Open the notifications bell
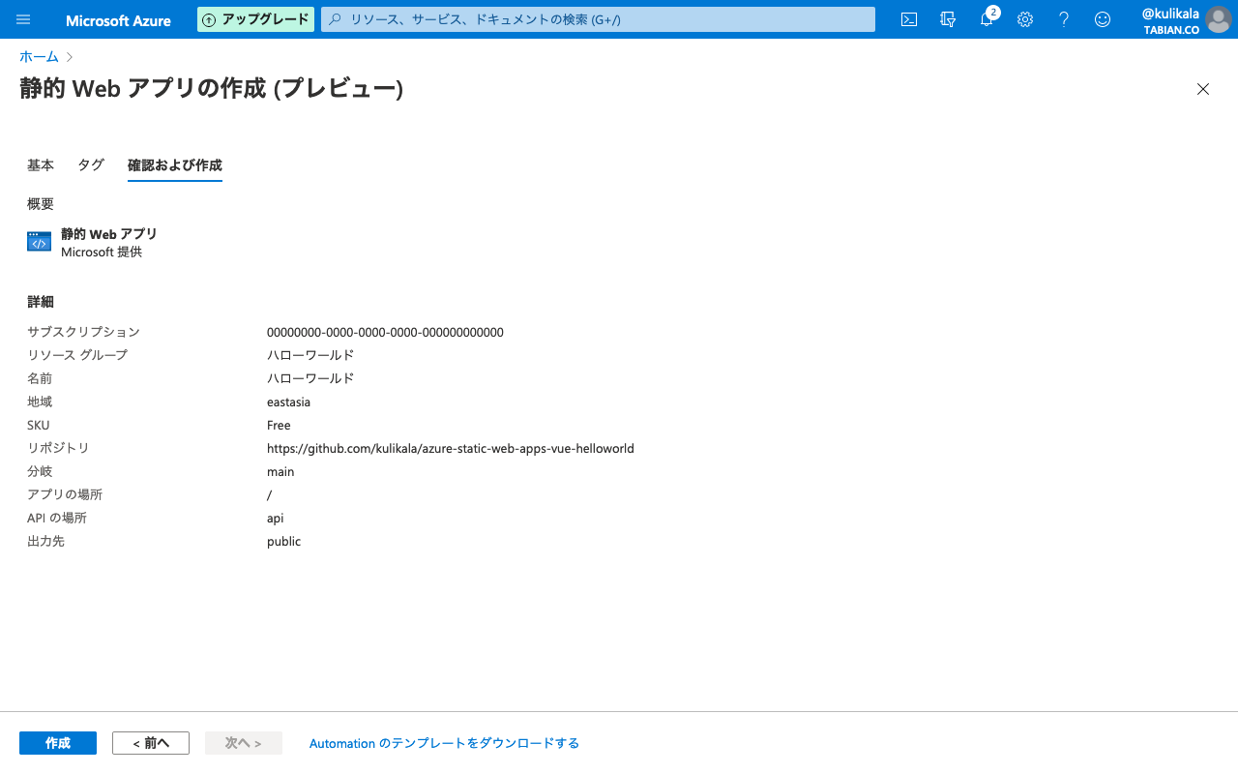This screenshot has width=1238, height=774. [987, 19]
